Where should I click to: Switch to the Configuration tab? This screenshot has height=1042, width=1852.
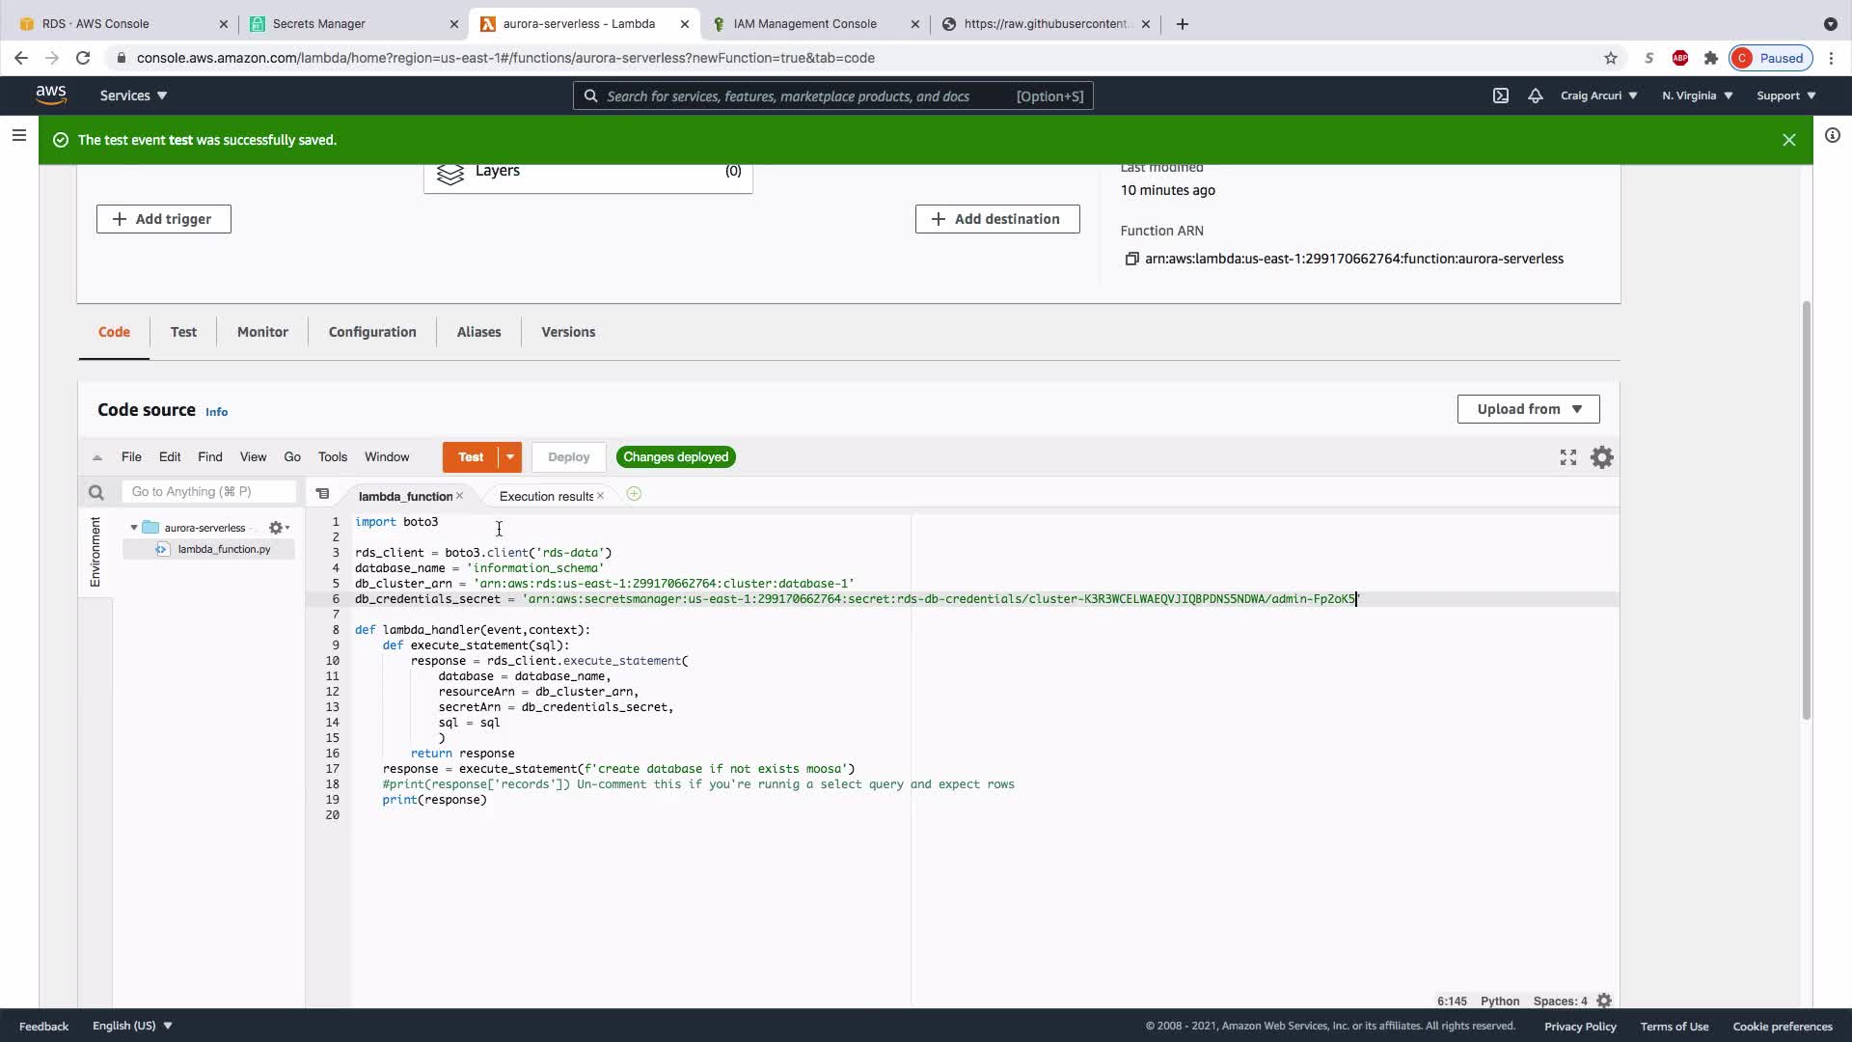372,332
